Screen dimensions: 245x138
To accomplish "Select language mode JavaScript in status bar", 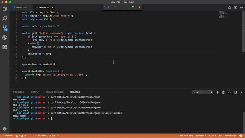I will pyautogui.click(x=230, y=136).
